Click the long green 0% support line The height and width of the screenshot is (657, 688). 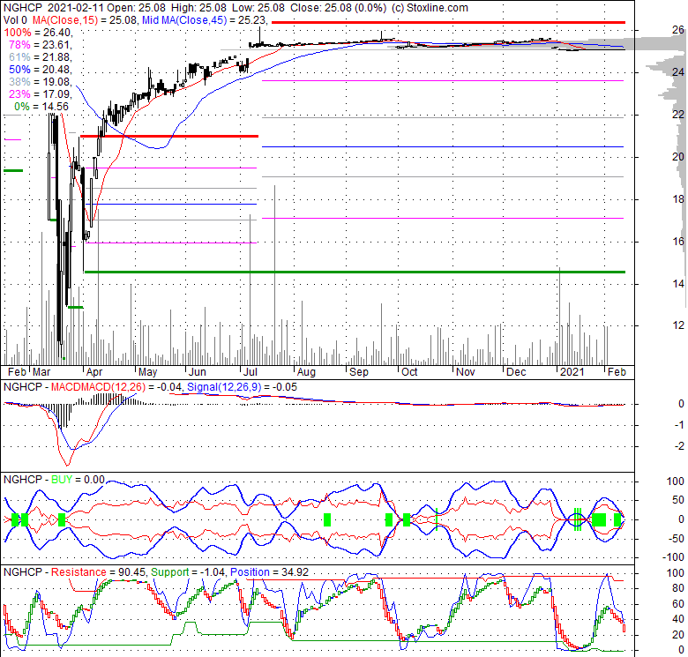coord(355,272)
